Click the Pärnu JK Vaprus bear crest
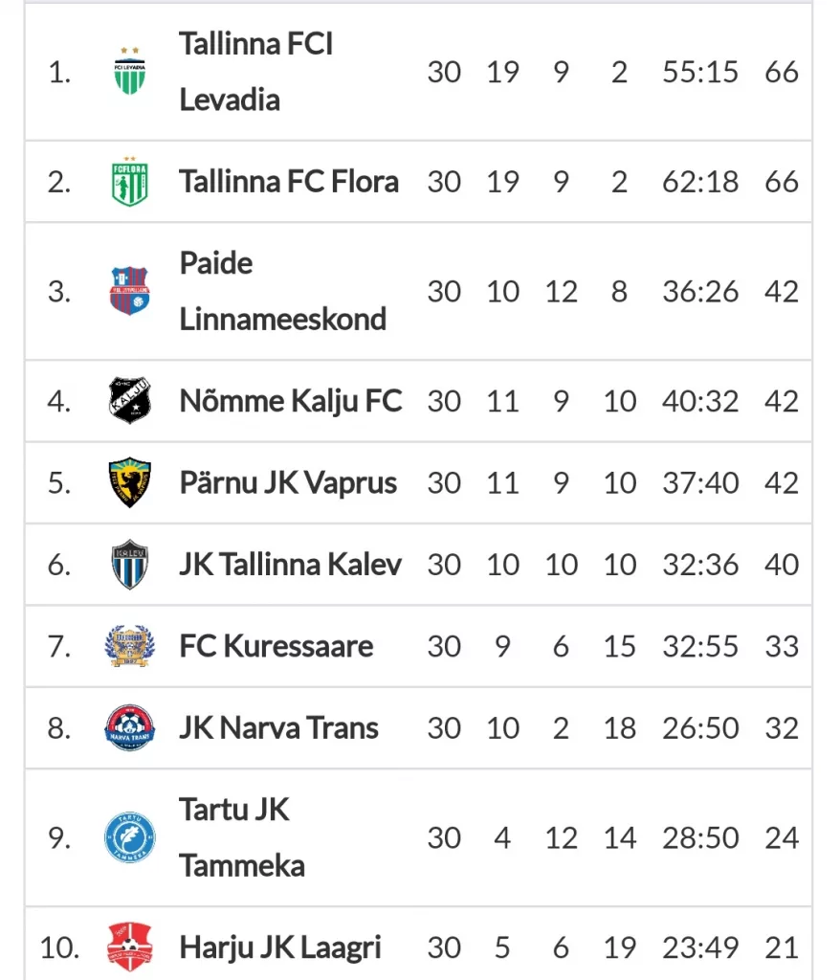Screen dimensions: 840x980 pyautogui.click(x=129, y=482)
